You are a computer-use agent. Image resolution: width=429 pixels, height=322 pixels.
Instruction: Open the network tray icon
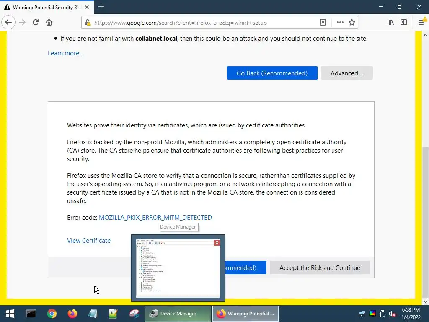362,314
